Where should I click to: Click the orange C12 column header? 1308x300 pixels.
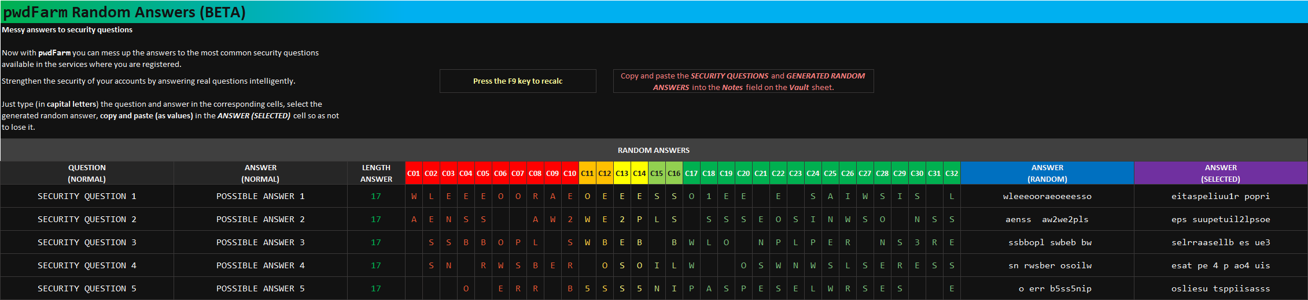click(605, 173)
